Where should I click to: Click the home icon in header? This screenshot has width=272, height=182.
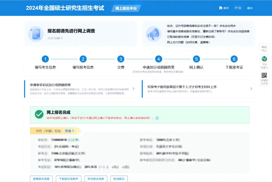coord(220,8)
